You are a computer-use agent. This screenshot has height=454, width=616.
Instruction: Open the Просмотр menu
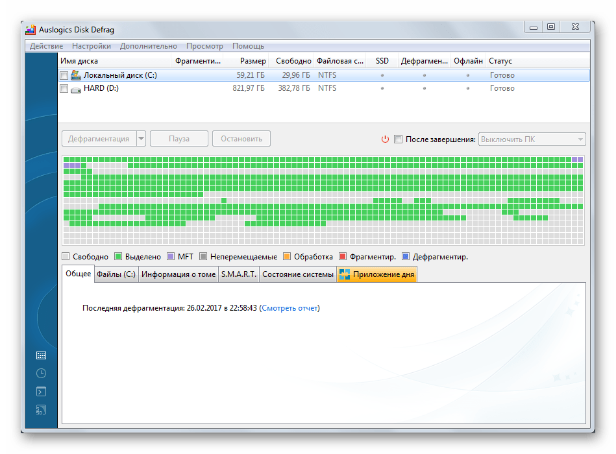[204, 46]
